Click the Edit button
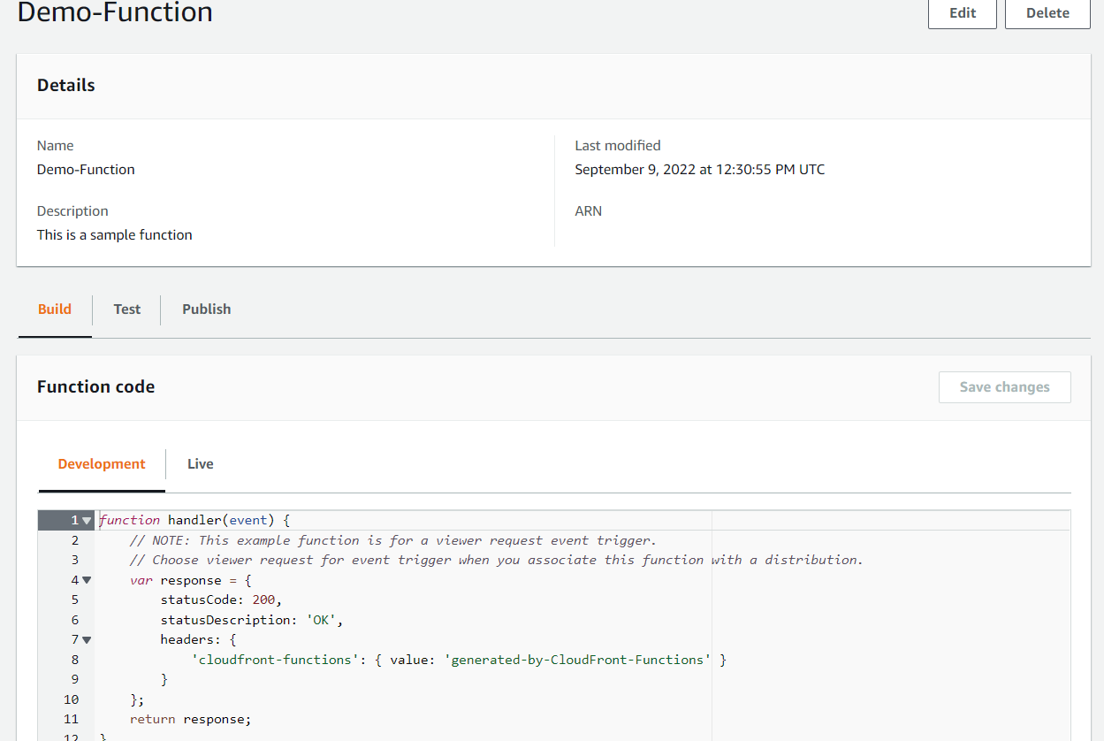Screen dimensions: 1104x741 [962, 13]
